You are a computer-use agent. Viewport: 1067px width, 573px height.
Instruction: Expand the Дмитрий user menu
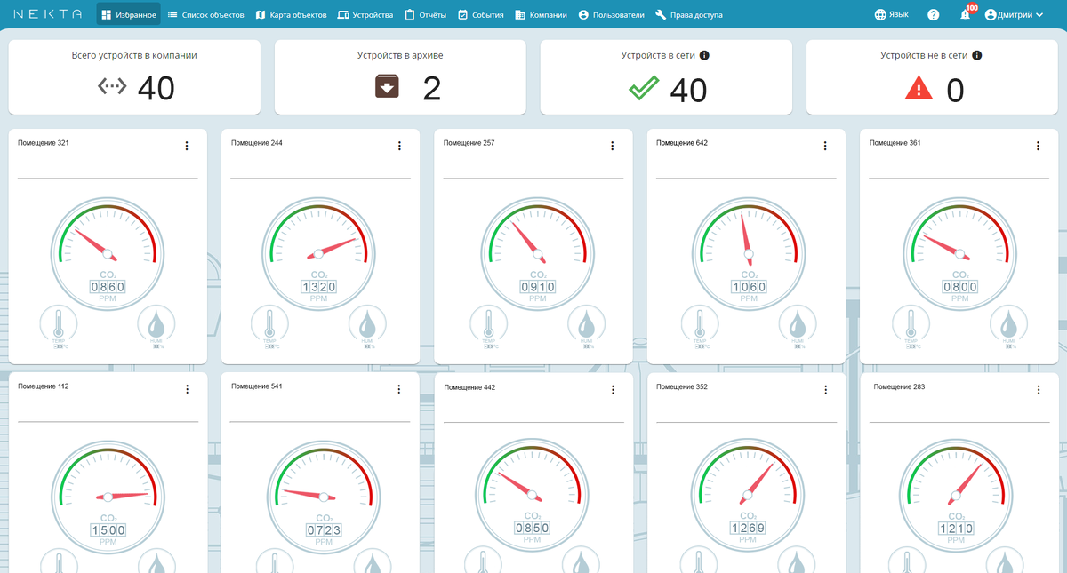click(x=1014, y=15)
